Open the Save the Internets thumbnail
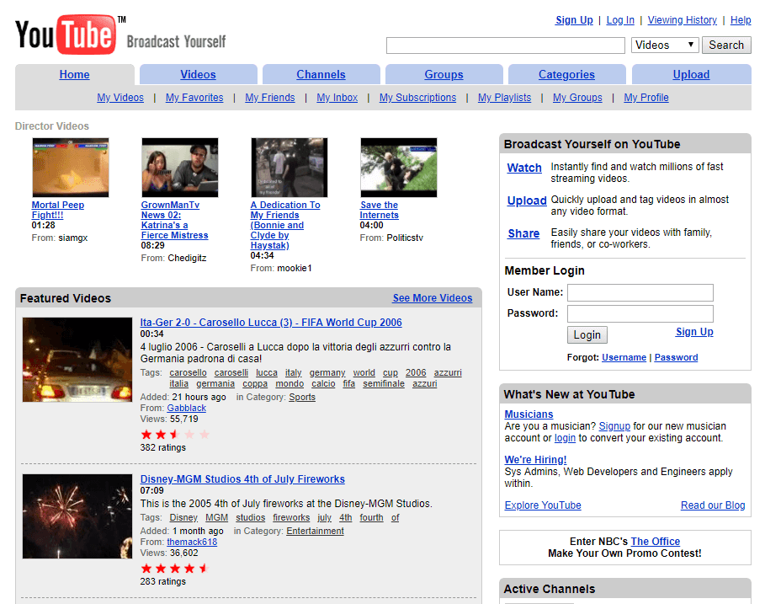Viewport: 765px width, 604px height. tap(399, 168)
